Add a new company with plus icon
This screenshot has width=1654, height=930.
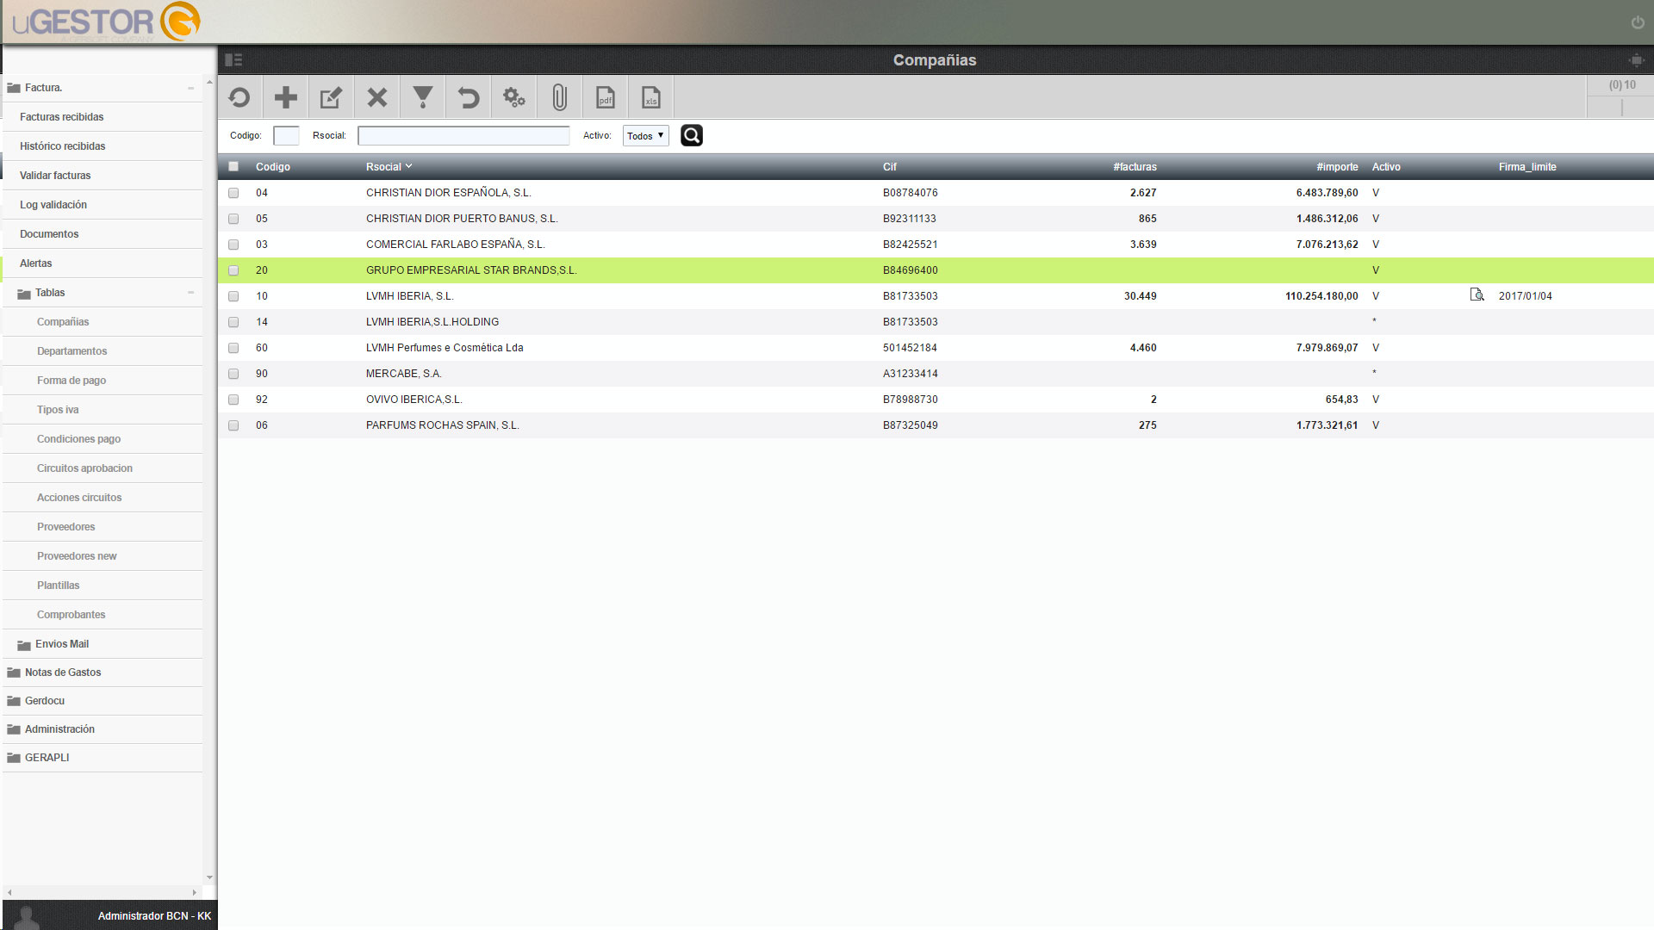[285, 97]
